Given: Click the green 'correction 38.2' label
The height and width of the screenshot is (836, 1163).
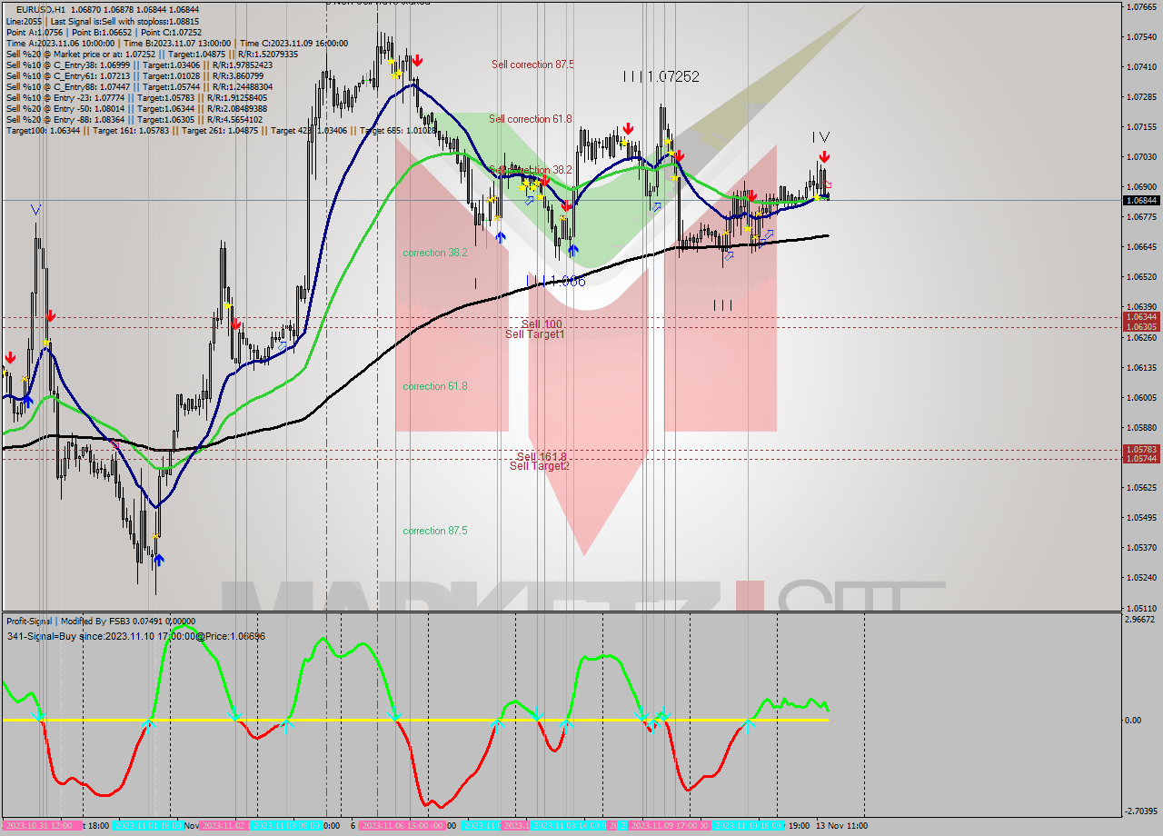Looking at the screenshot, I should click(435, 253).
